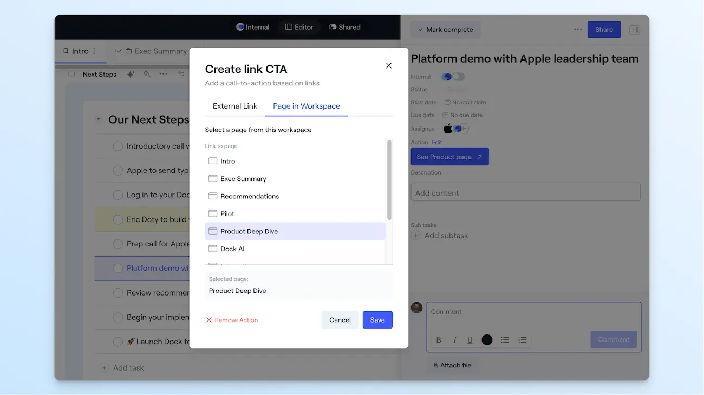This screenshot has width=704, height=395.
Task: Click the page icon beside Exec Summary row
Action: click(x=213, y=179)
